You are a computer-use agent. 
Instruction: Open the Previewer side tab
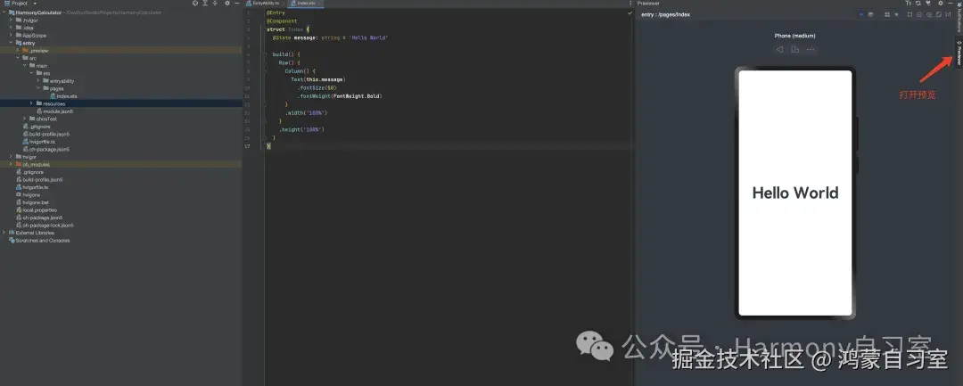(959, 54)
